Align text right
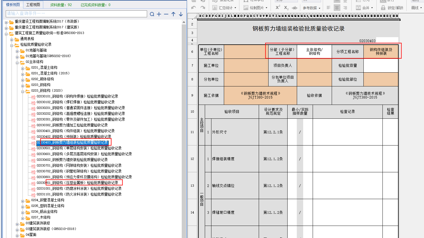This screenshot has width=424, height=238. click(345, 7)
